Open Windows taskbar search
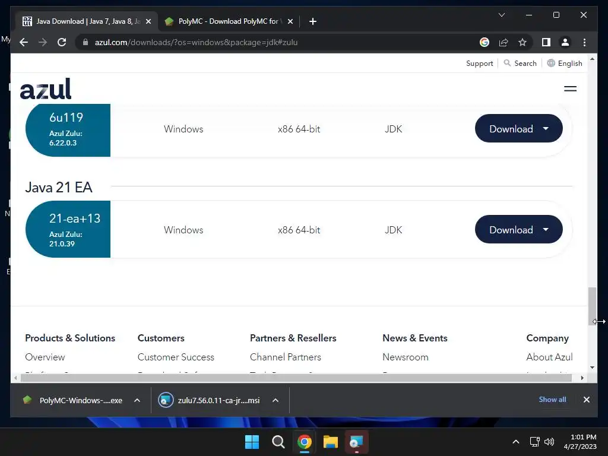Screen dimensions: 608x456 (x=278, y=442)
